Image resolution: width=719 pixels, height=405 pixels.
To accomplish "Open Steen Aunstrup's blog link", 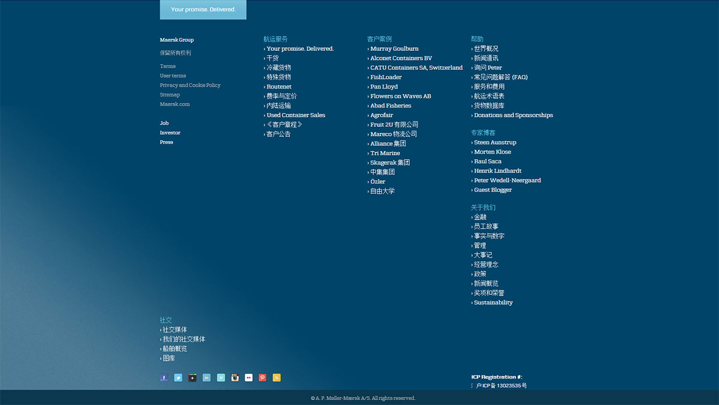I will (494, 142).
